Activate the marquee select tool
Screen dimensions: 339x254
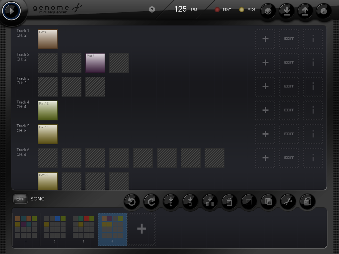pos(249,201)
